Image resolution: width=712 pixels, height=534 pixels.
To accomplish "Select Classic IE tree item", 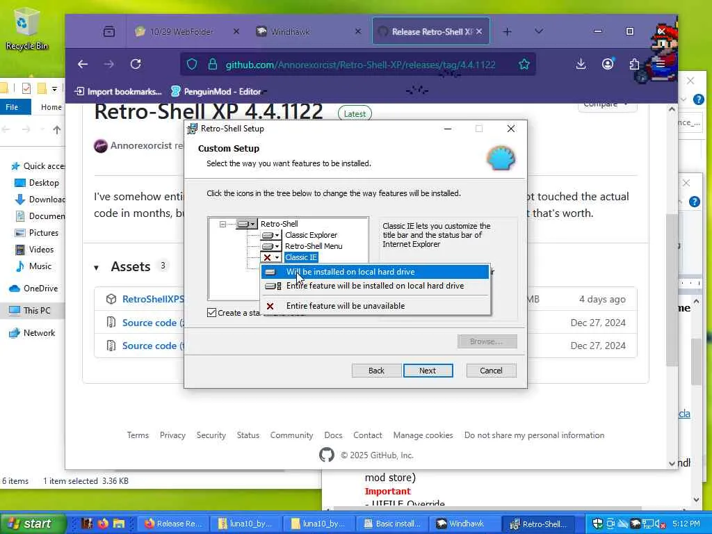I will 301,257.
